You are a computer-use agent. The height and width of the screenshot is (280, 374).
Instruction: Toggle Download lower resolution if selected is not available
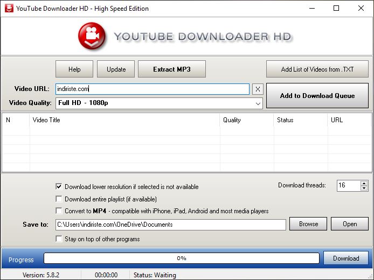(x=59, y=186)
